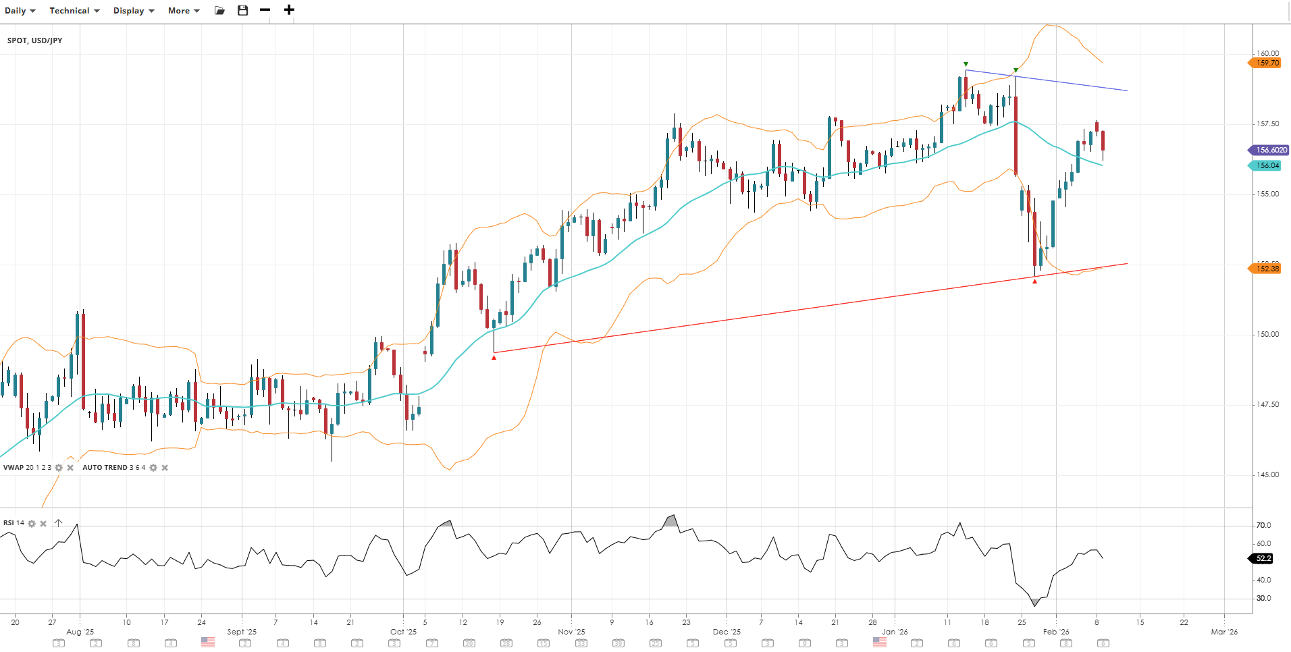Remove the RSI indicator panel

[43, 524]
